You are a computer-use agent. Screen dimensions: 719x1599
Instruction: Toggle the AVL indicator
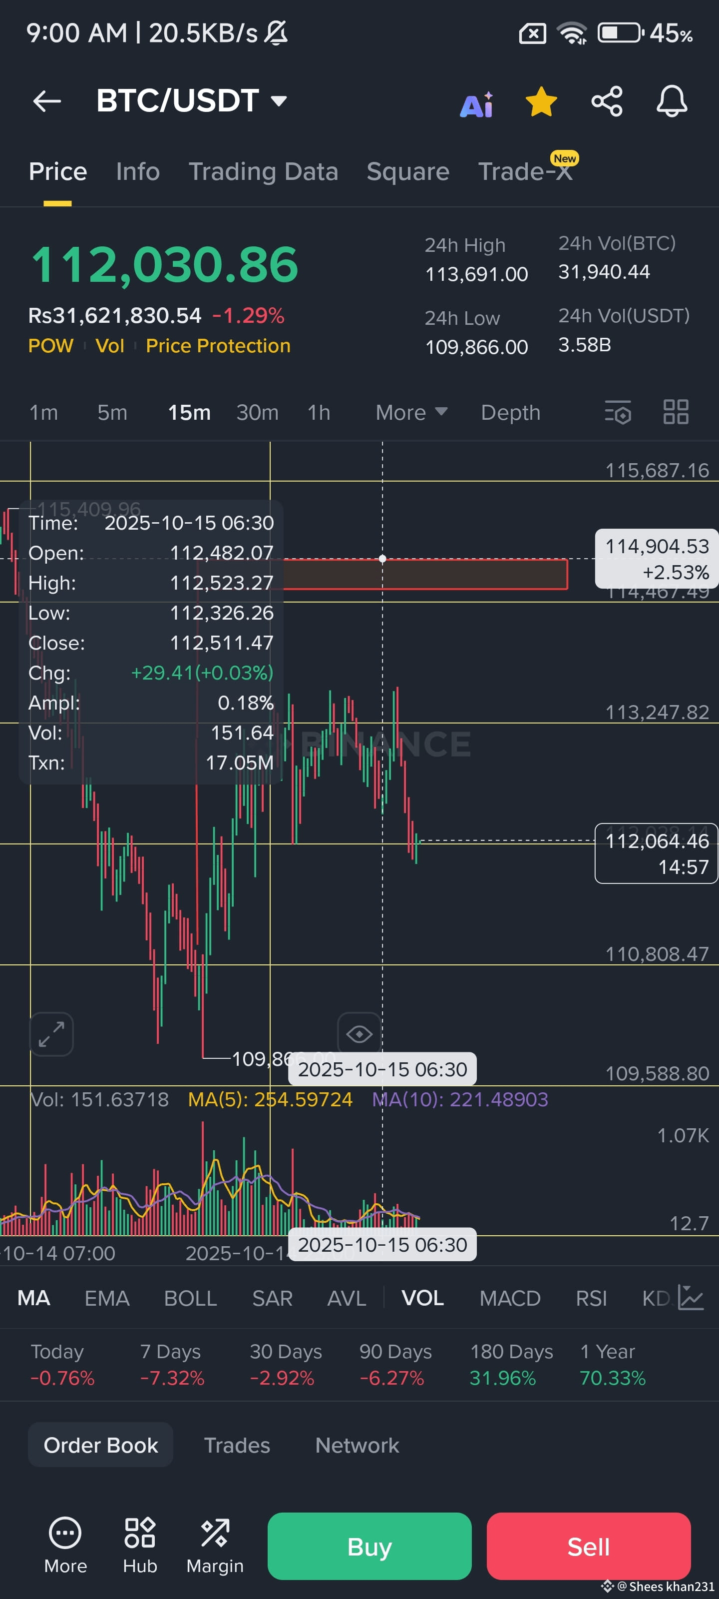346,1298
